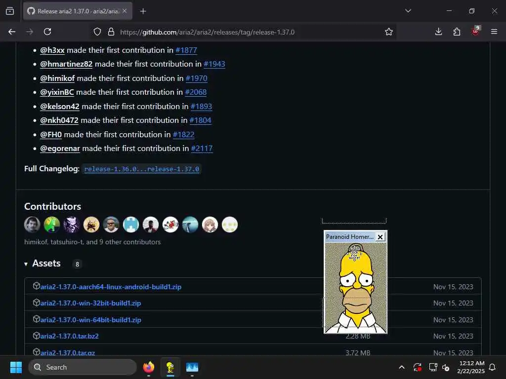The image size is (506, 379).
Task: Open the fifth contributor avatar with glasses
Action: pos(111,225)
